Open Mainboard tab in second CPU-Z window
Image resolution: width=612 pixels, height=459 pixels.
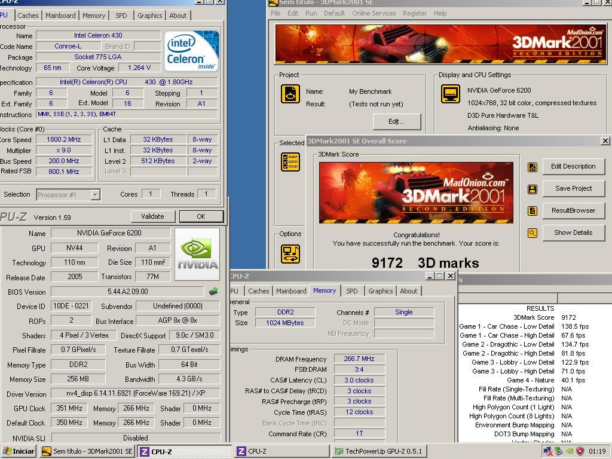291,291
